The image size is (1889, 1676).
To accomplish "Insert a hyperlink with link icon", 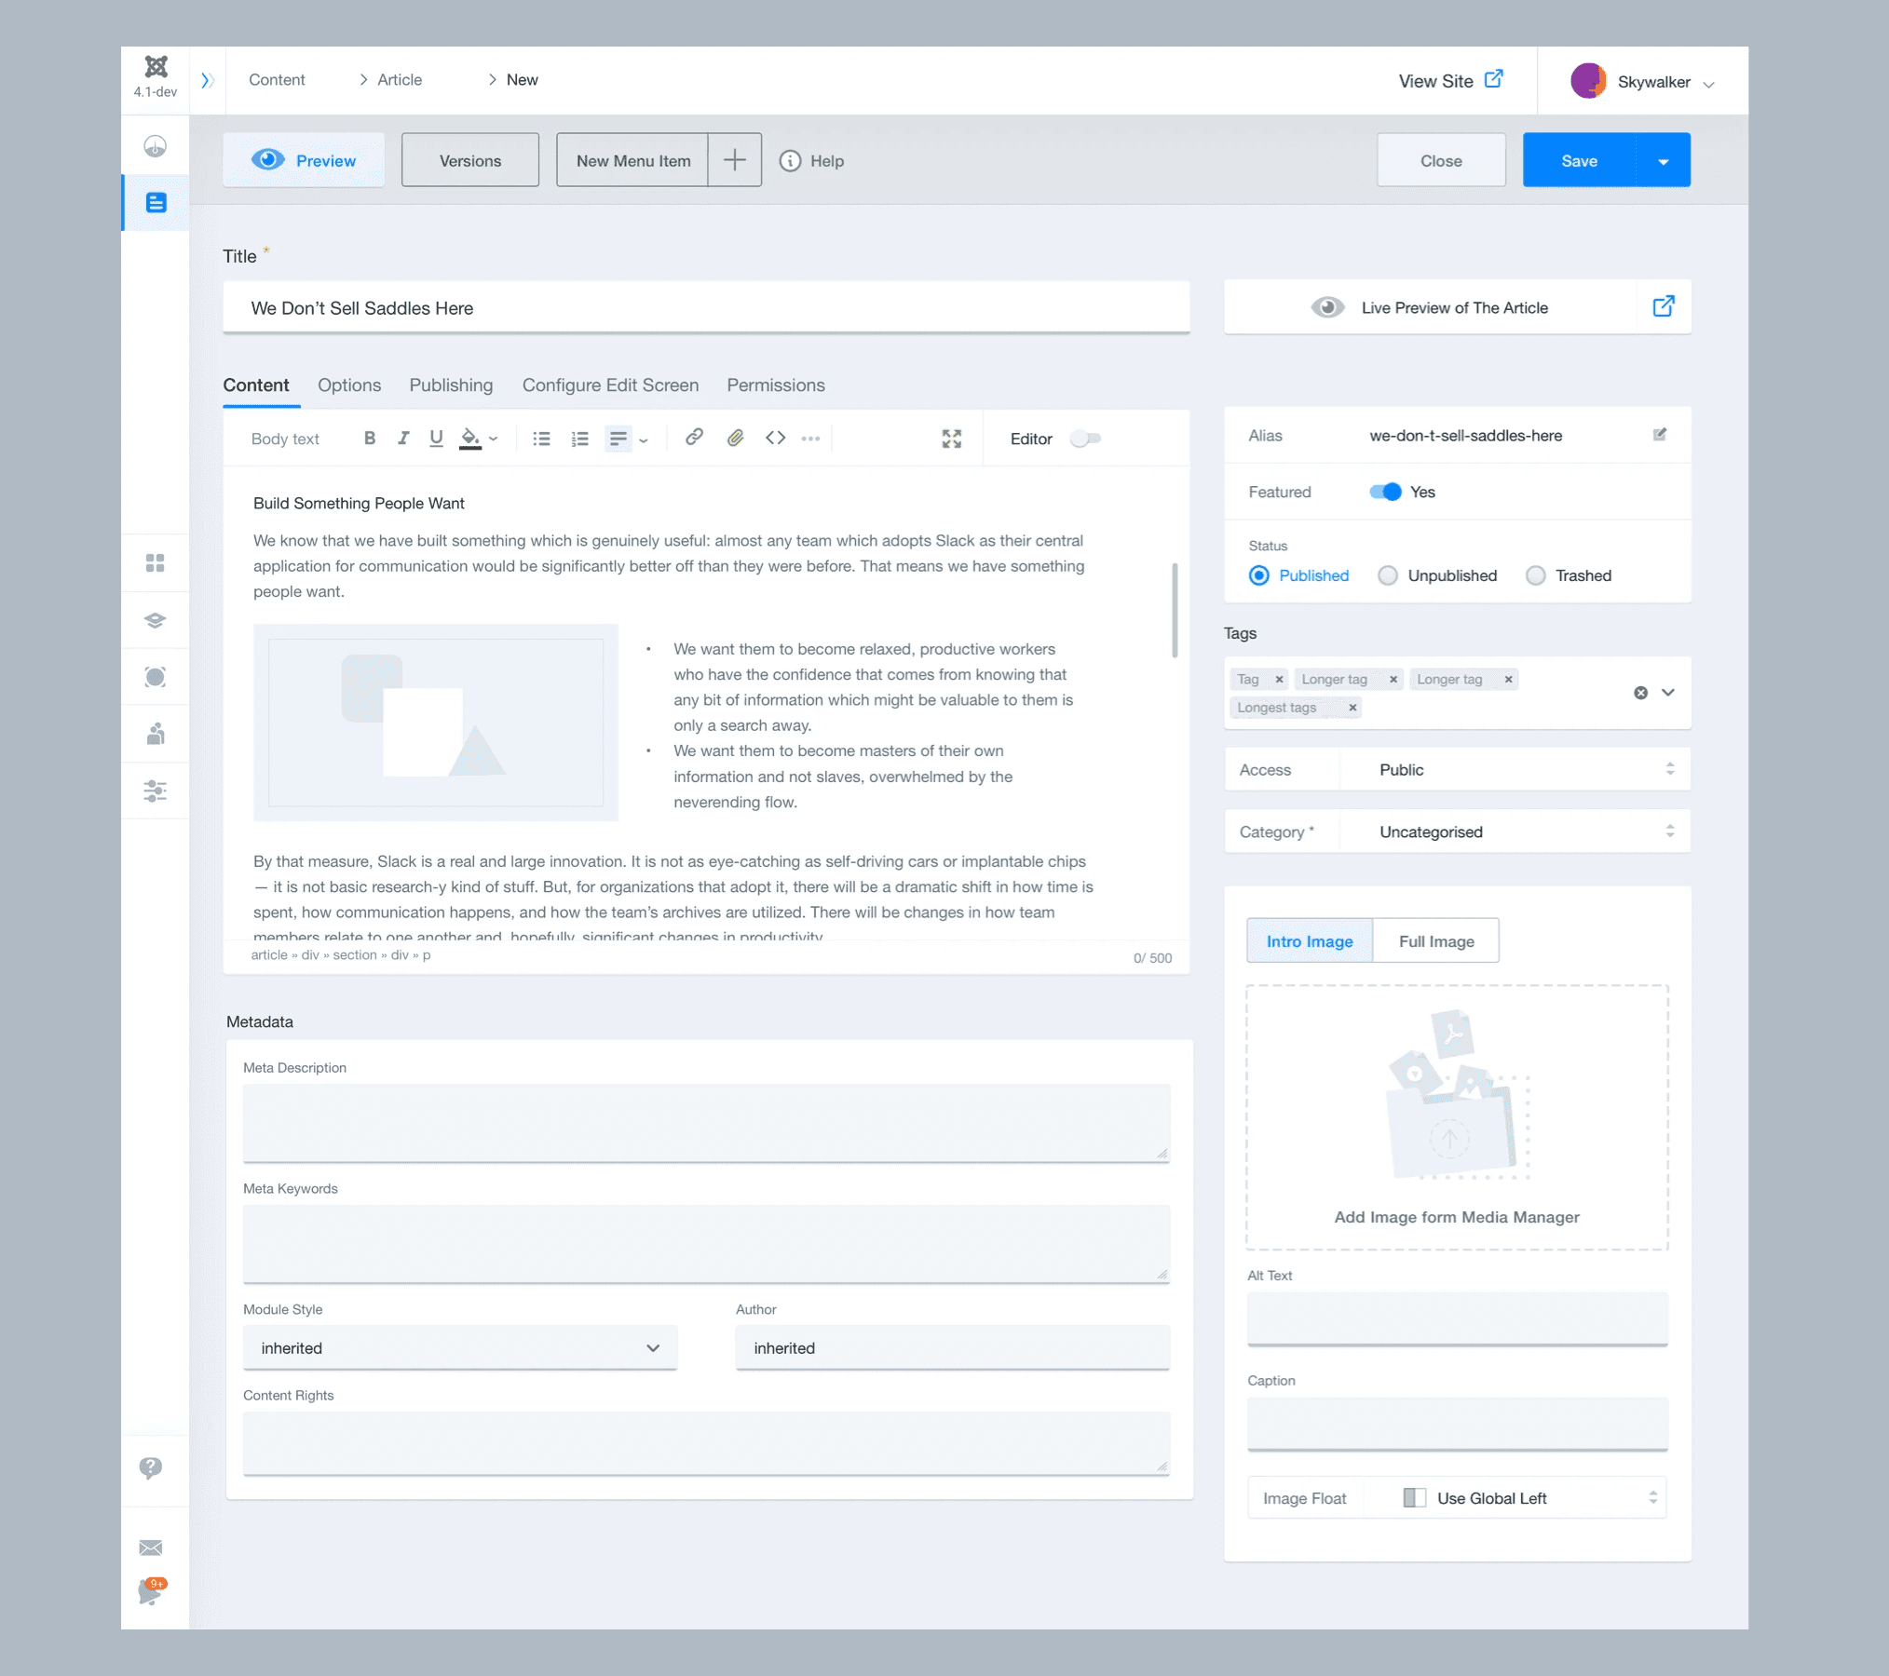I will click(x=694, y=438).
